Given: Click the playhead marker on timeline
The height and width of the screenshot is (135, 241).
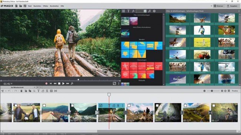Looking at the screenshot, I should click(x=109, y=95).
